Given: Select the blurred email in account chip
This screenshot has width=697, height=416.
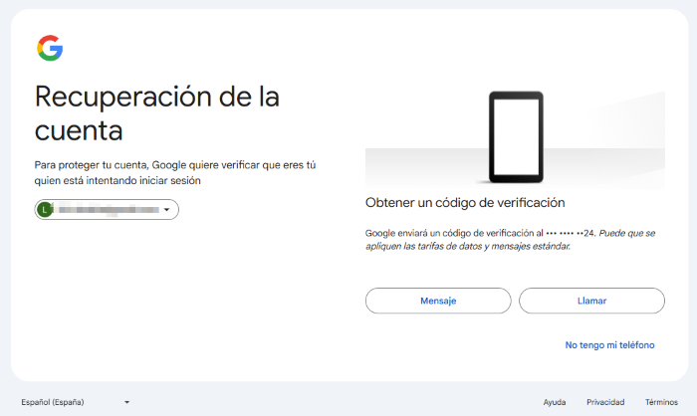Looking at the screenshot, I should 108,210.
